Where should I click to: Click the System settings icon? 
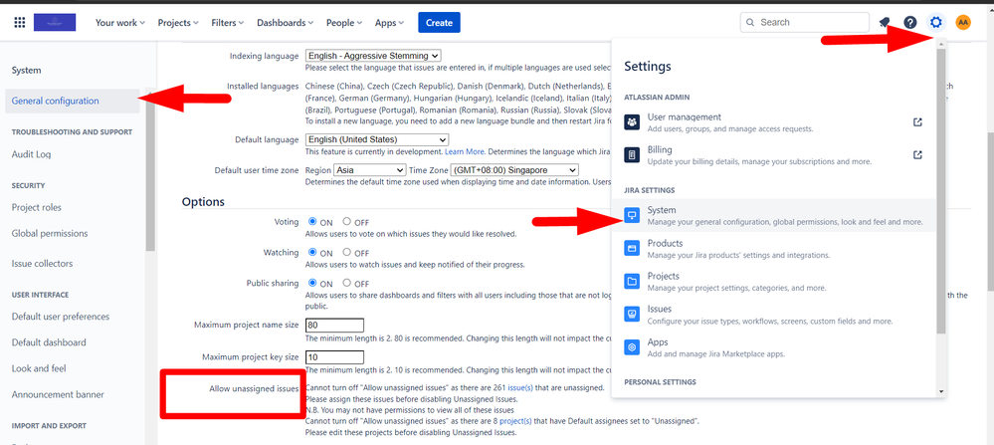click(632, 215)
